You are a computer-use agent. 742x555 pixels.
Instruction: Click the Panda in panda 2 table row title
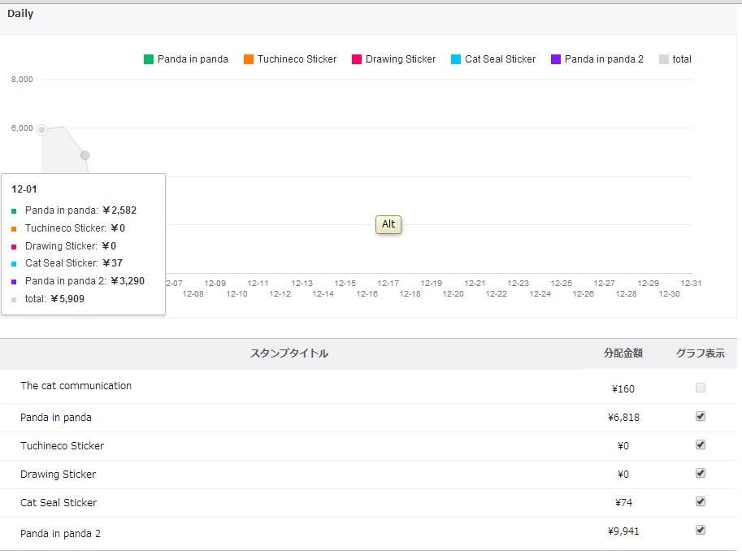[x=60, y=533]
